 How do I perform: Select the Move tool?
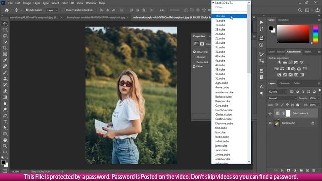(x=5, y=24)
